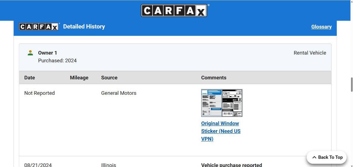This screenshot has width=353, height=167.
Task: Click the CARFAX logo beside Detailed History
Action: (x=39, y=27)
